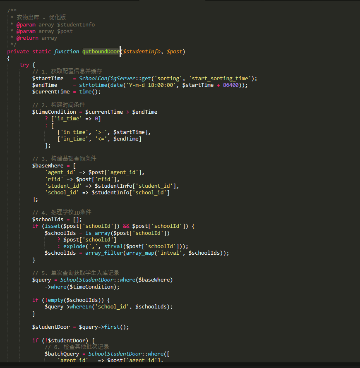Click the 'start_sorting_time' string argument
360x368 pixels.
pyautogui.click(x=220, y=79)
